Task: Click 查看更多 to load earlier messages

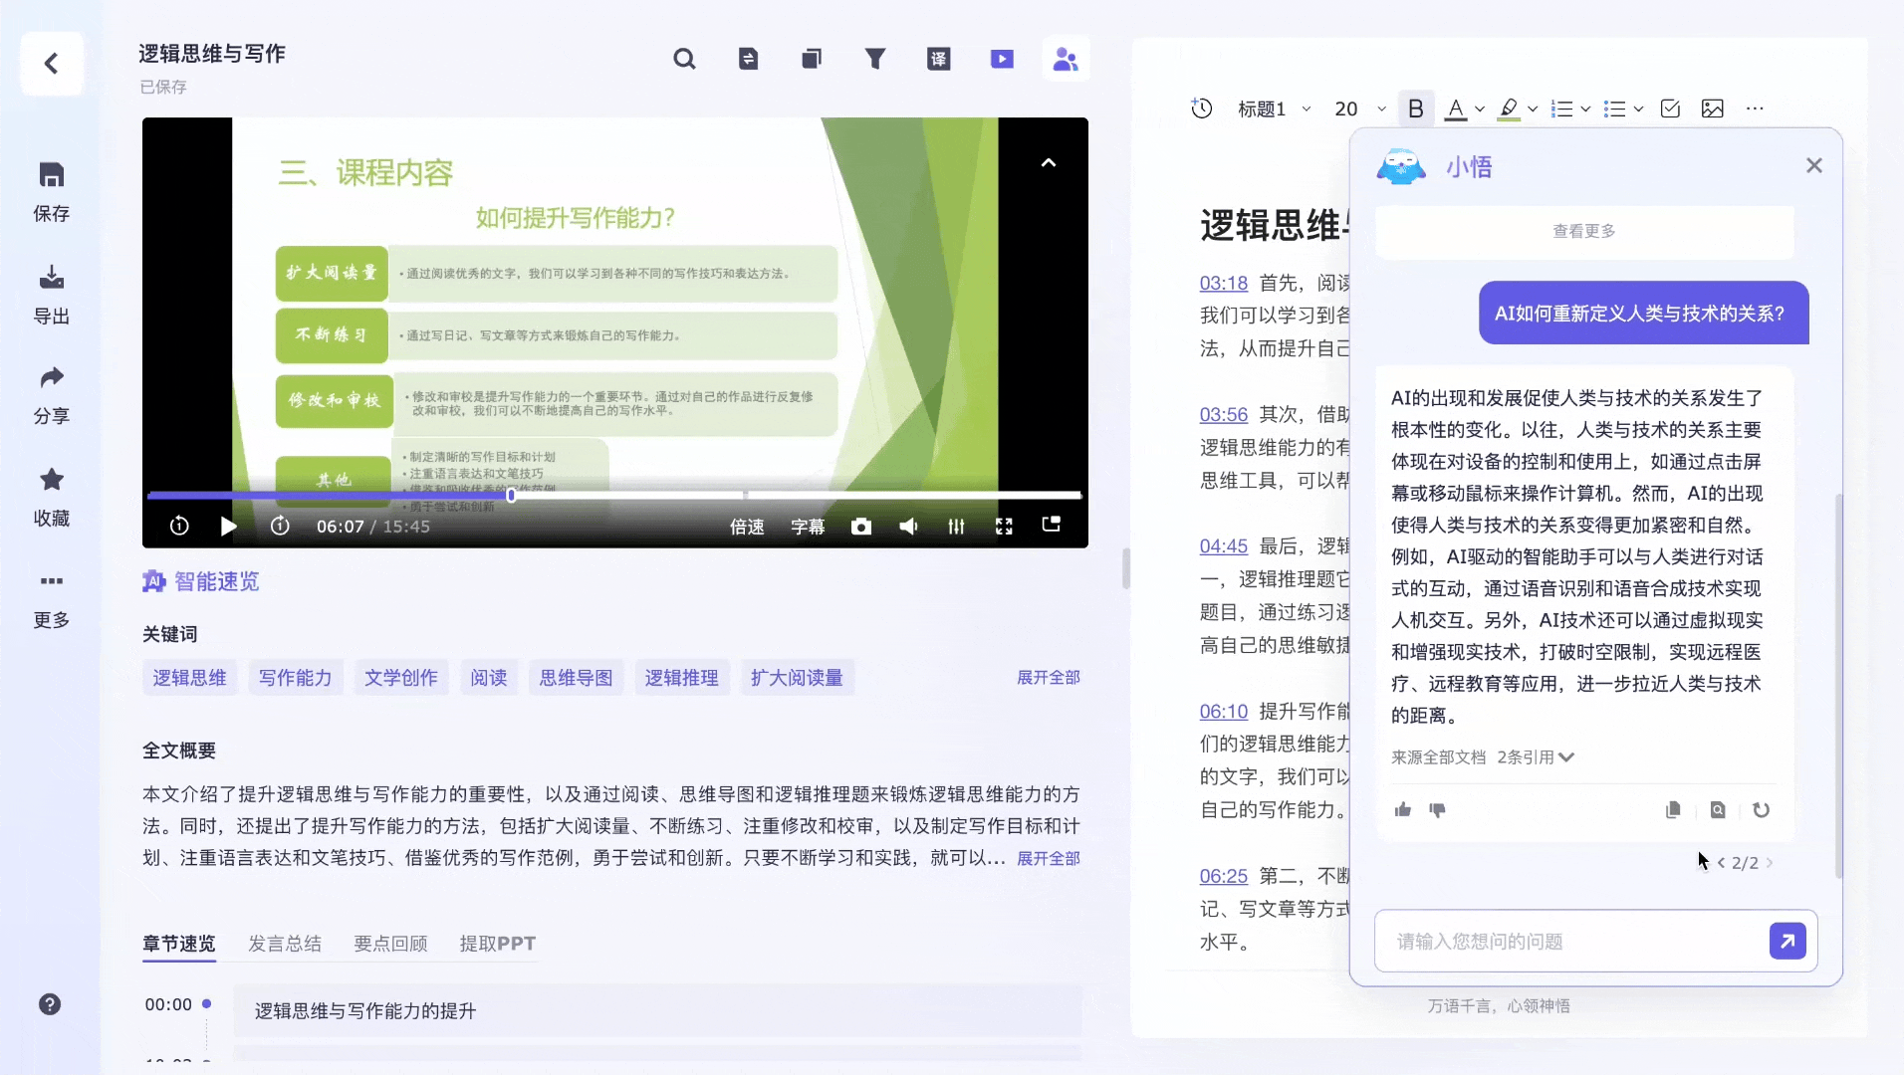Action: click(x=1584, y=231)
